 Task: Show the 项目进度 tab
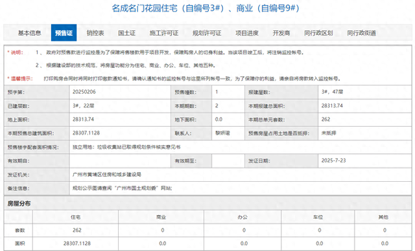click(x=247, y=33)
